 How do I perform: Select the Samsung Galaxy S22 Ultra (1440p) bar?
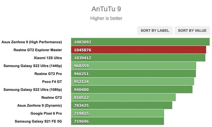pos(134,66)
